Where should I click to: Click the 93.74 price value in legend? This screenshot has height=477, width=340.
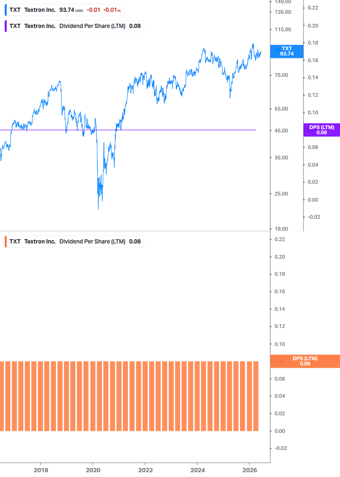tap(67, 10)
